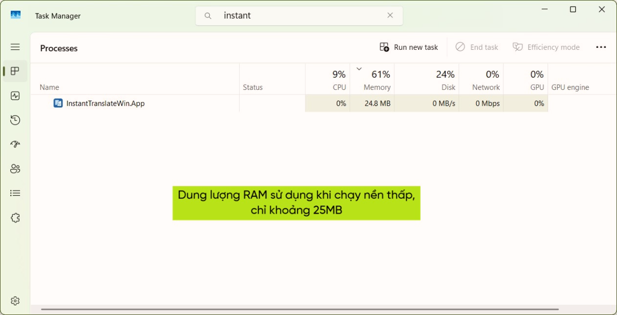The height and width of the screenshot is (315, 617).
Task: Maximize the Task Manager window
Action: point(573,9)
